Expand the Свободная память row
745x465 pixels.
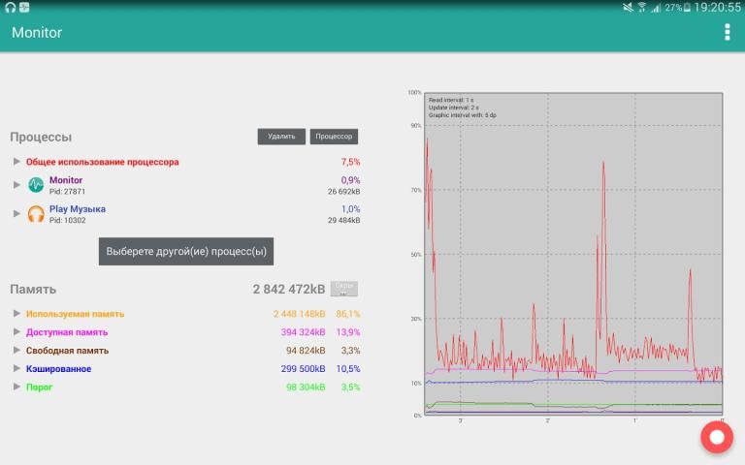(x=16, y=351)
